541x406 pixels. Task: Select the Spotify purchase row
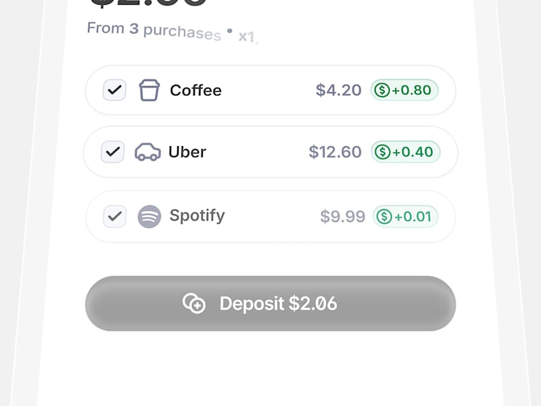click(270, 216)
